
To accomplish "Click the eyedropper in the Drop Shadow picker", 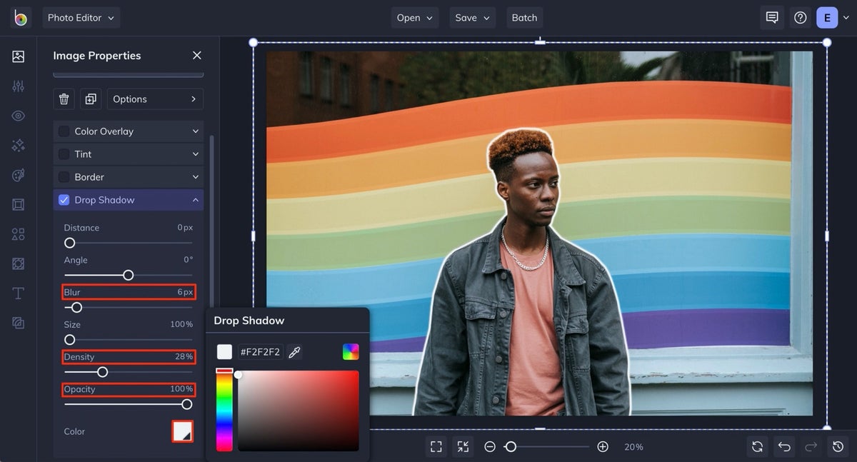I will 294,351.
